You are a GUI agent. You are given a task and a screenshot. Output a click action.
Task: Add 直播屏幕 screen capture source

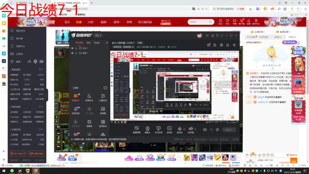coord(137,130)
